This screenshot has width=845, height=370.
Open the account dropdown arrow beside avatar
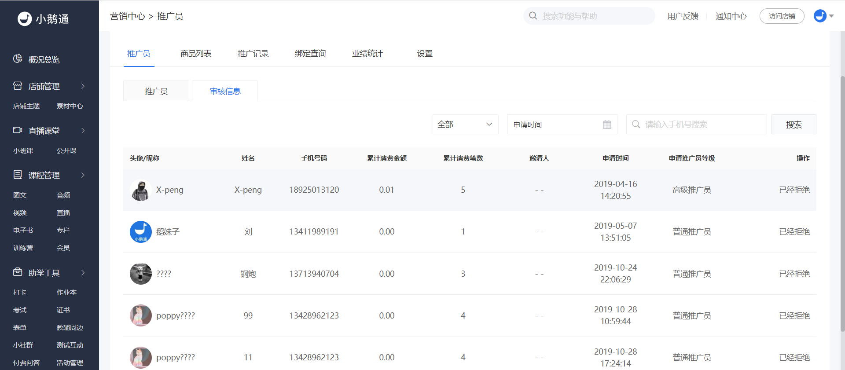point(831,16)
